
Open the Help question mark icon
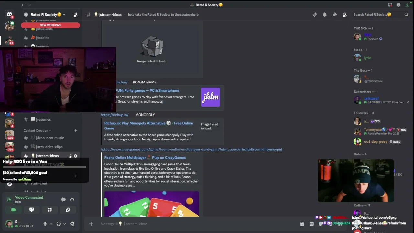coord(398,5)
